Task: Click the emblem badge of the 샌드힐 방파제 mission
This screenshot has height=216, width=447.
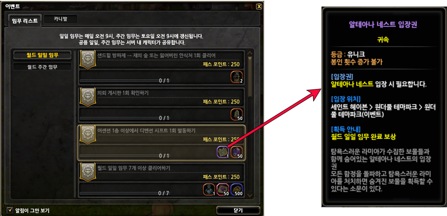Action: pyautogui.click(x=87, y=59)
